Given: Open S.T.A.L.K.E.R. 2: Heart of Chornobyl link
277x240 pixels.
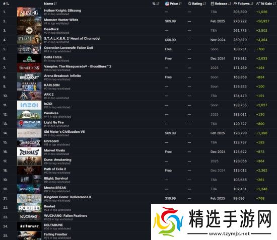Looking at the screenshot, I should 72,38.
